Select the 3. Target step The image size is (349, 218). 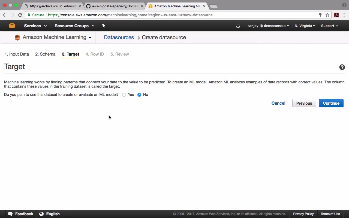point(70,54)
